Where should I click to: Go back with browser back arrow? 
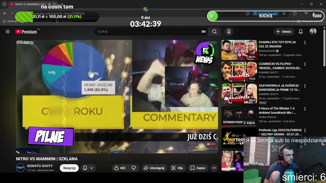click(x=5, y=13)
